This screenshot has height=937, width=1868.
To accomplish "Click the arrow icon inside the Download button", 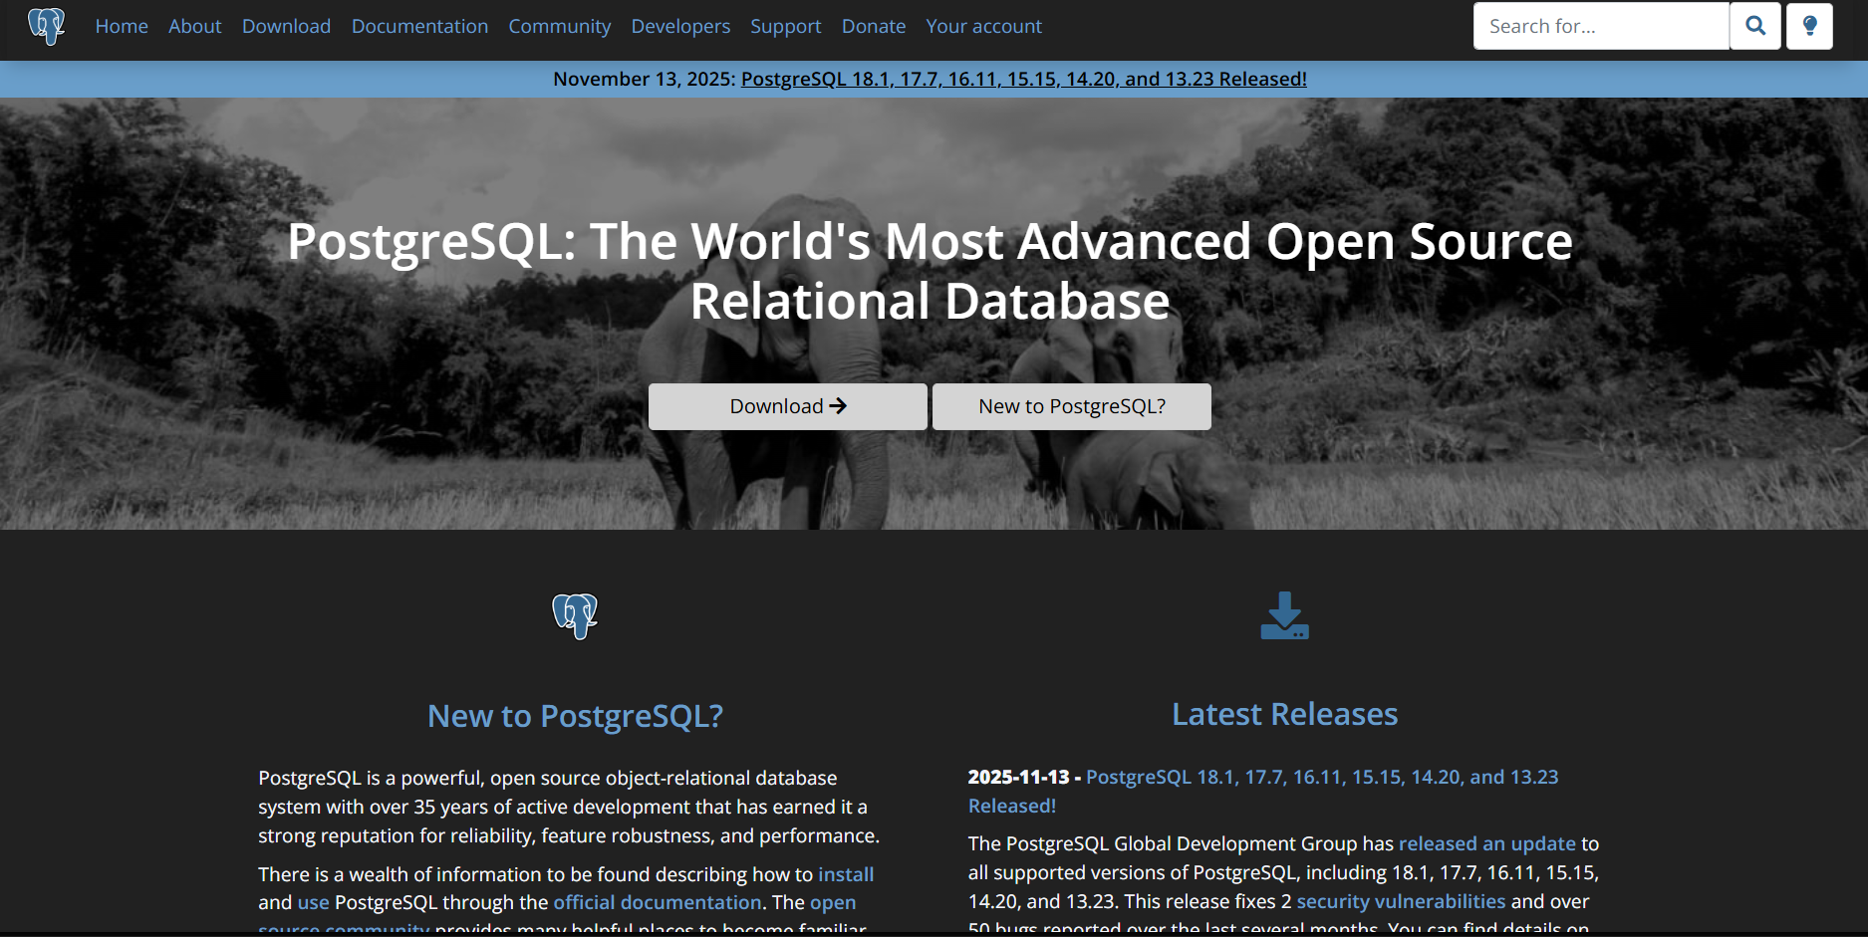I will coord(838,405).
